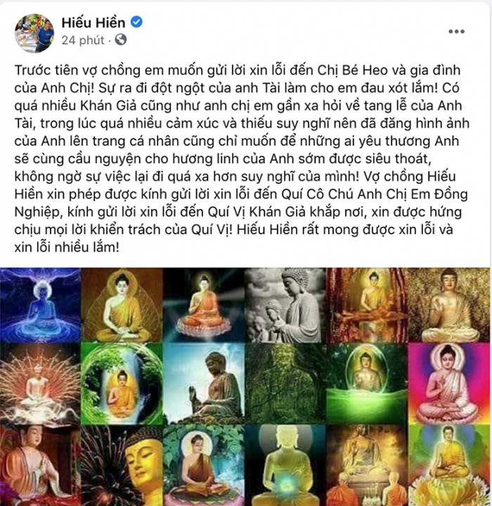
Task: Open the blue glowing meditating Buddha image
Action: (40, 305)
